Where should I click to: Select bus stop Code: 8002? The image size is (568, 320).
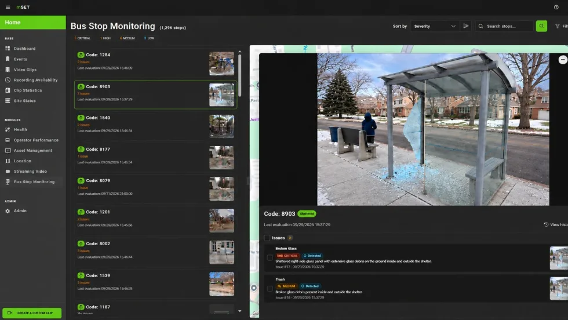[x=155, y=252]
